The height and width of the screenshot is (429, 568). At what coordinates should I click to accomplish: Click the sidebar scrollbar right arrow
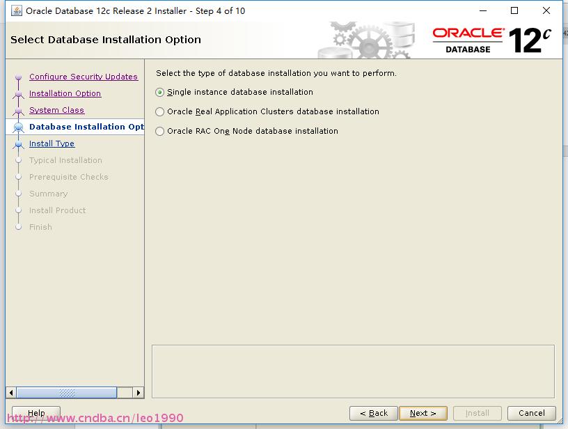tap(138, 393)
